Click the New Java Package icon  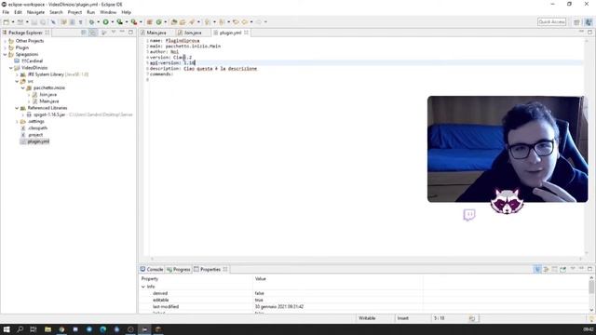(150, 22)
